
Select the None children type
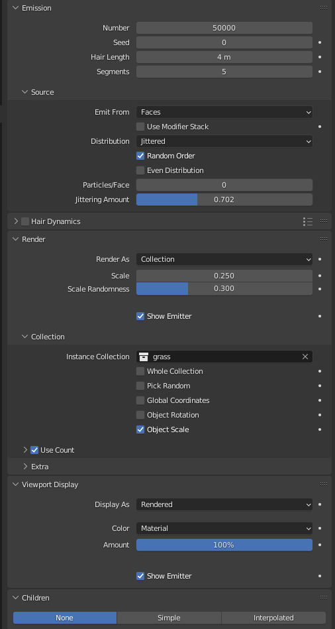[64, 618]
